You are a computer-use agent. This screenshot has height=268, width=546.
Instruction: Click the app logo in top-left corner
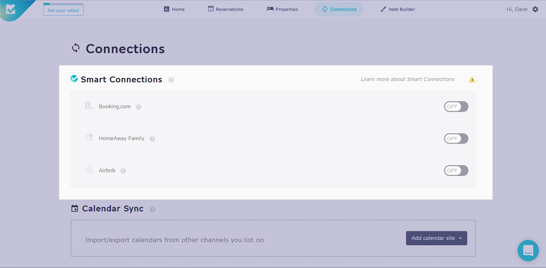click(x=11, y=9)
